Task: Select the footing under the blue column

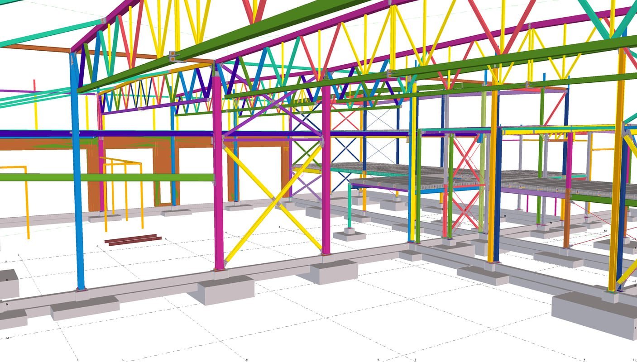Action: coord(84,308)
